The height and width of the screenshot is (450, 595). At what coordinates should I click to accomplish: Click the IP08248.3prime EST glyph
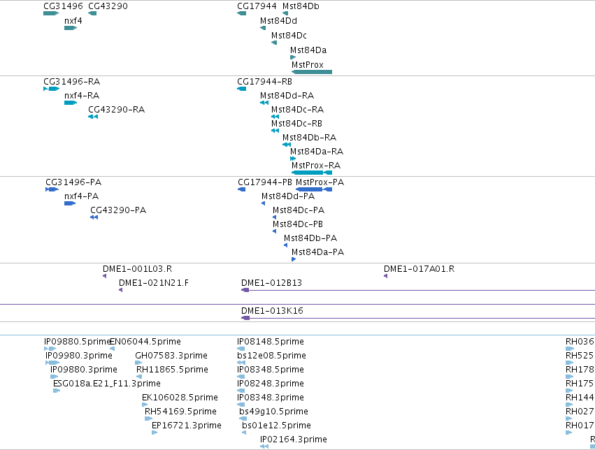click(241, 391)
